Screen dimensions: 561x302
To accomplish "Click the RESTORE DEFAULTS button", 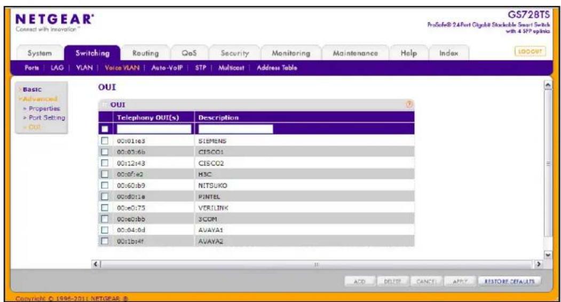I will tap(509, 282).
